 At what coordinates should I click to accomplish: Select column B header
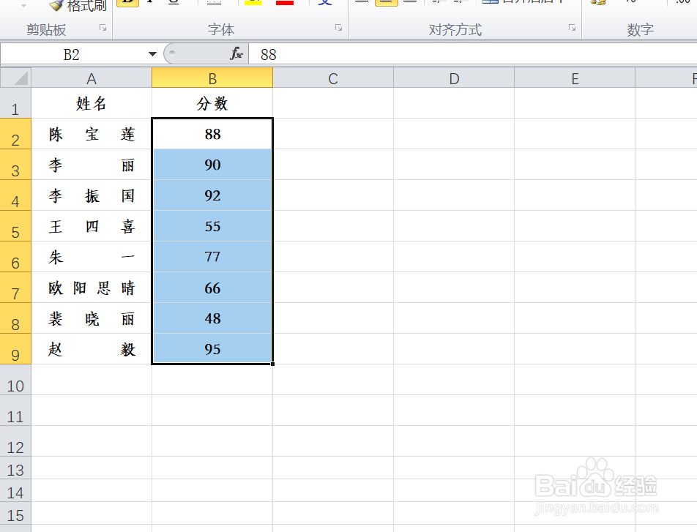pyautogui.click(x=212, y=78)
